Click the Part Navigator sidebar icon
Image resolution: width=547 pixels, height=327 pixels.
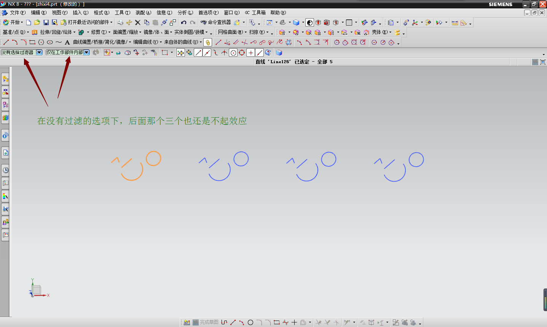tap(5, 104)
